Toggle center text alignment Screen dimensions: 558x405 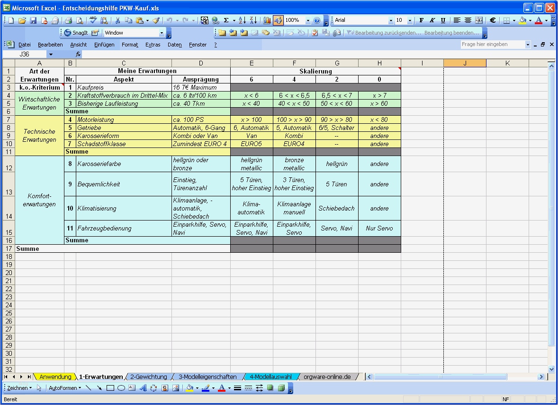[x=468, y=20]
